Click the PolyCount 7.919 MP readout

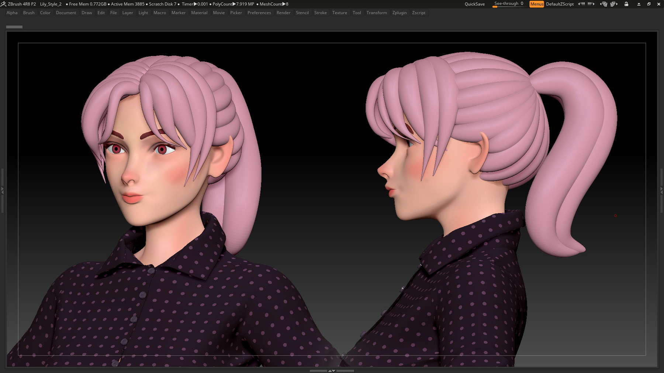(x=234, y=4)
